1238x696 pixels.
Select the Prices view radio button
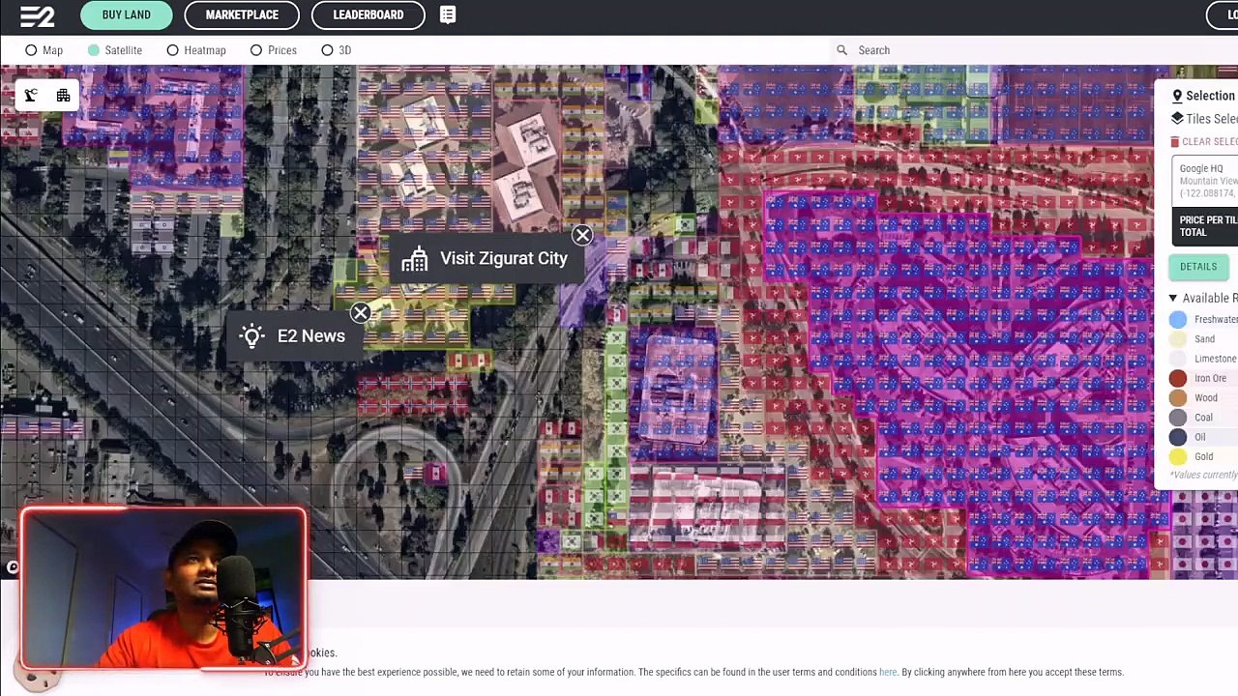click(x=256, y=50)
